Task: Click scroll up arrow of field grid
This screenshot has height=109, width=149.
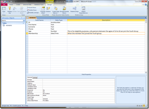Action: point(146,20)
